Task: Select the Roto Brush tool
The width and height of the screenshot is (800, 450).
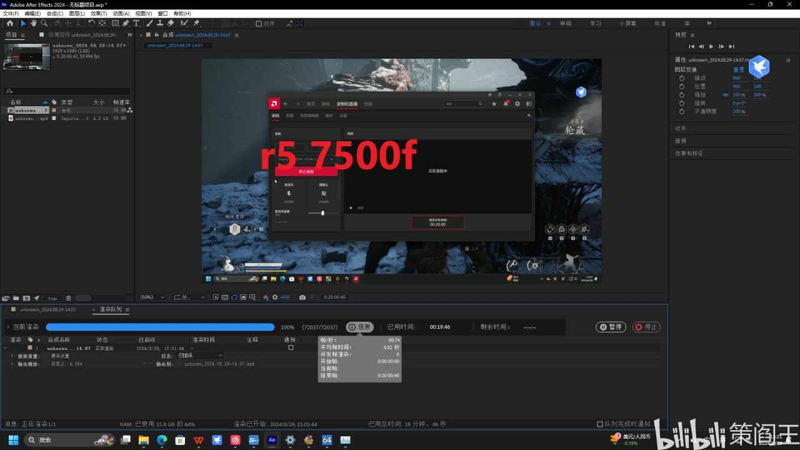Action: (x=184, y=23)
